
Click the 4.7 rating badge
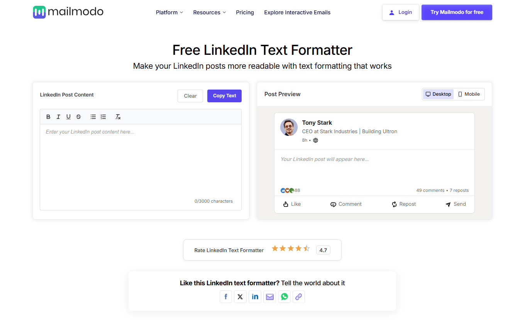(323, 250)
